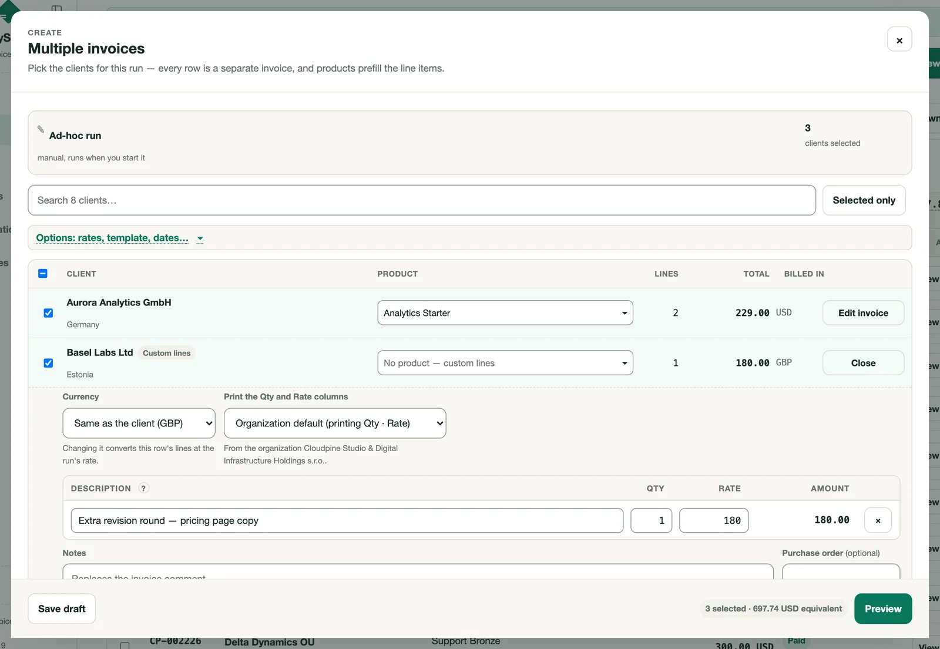940x649 pixels.
Task: Click the 180.00 line amount value
Action: [x=831, y=520]
